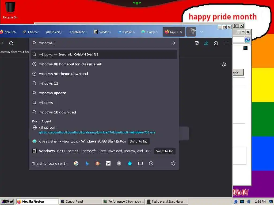Screen dimensions: 274x205
Task: Search this time with Bing
Action: point(87,163)
